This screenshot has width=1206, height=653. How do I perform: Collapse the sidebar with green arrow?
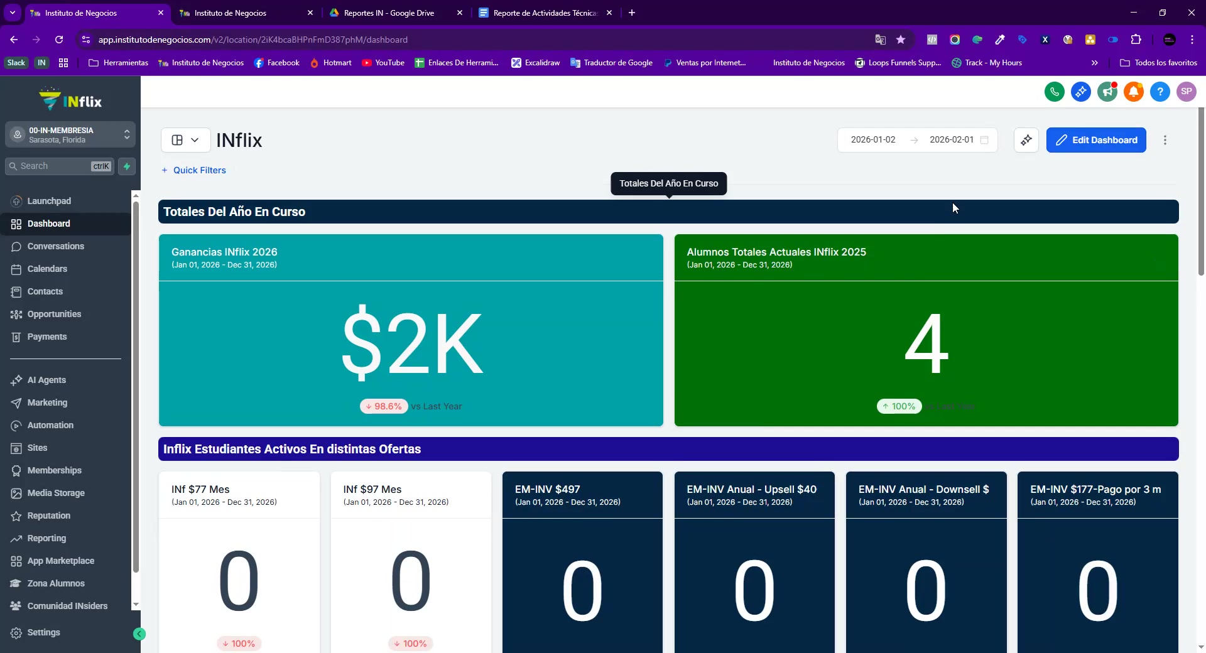[139, 634]
